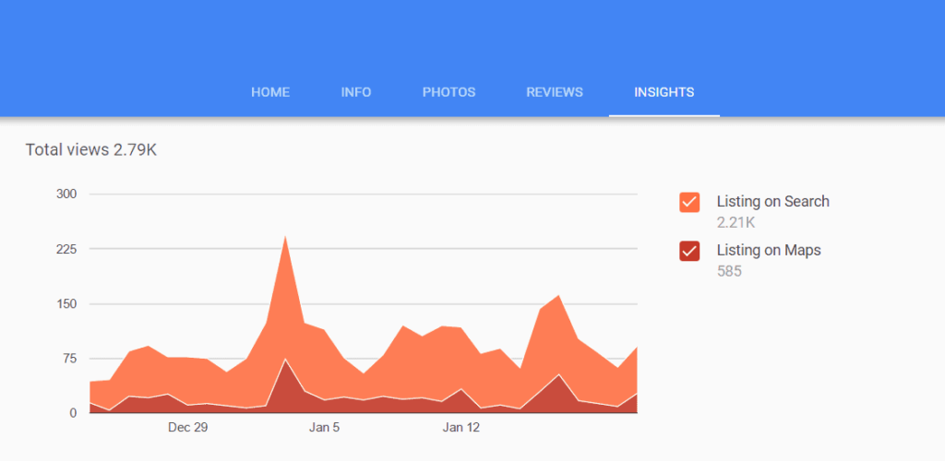Switch to the INFO tab
This screenshot has width=945, height=461.
pyautogui.click(x=356, y=93)
